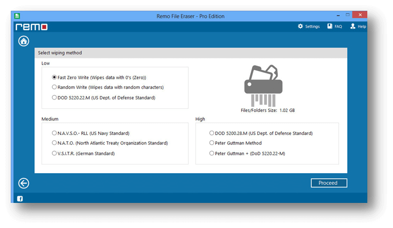Click the file shredder illustration

click(x=264, y=86)
